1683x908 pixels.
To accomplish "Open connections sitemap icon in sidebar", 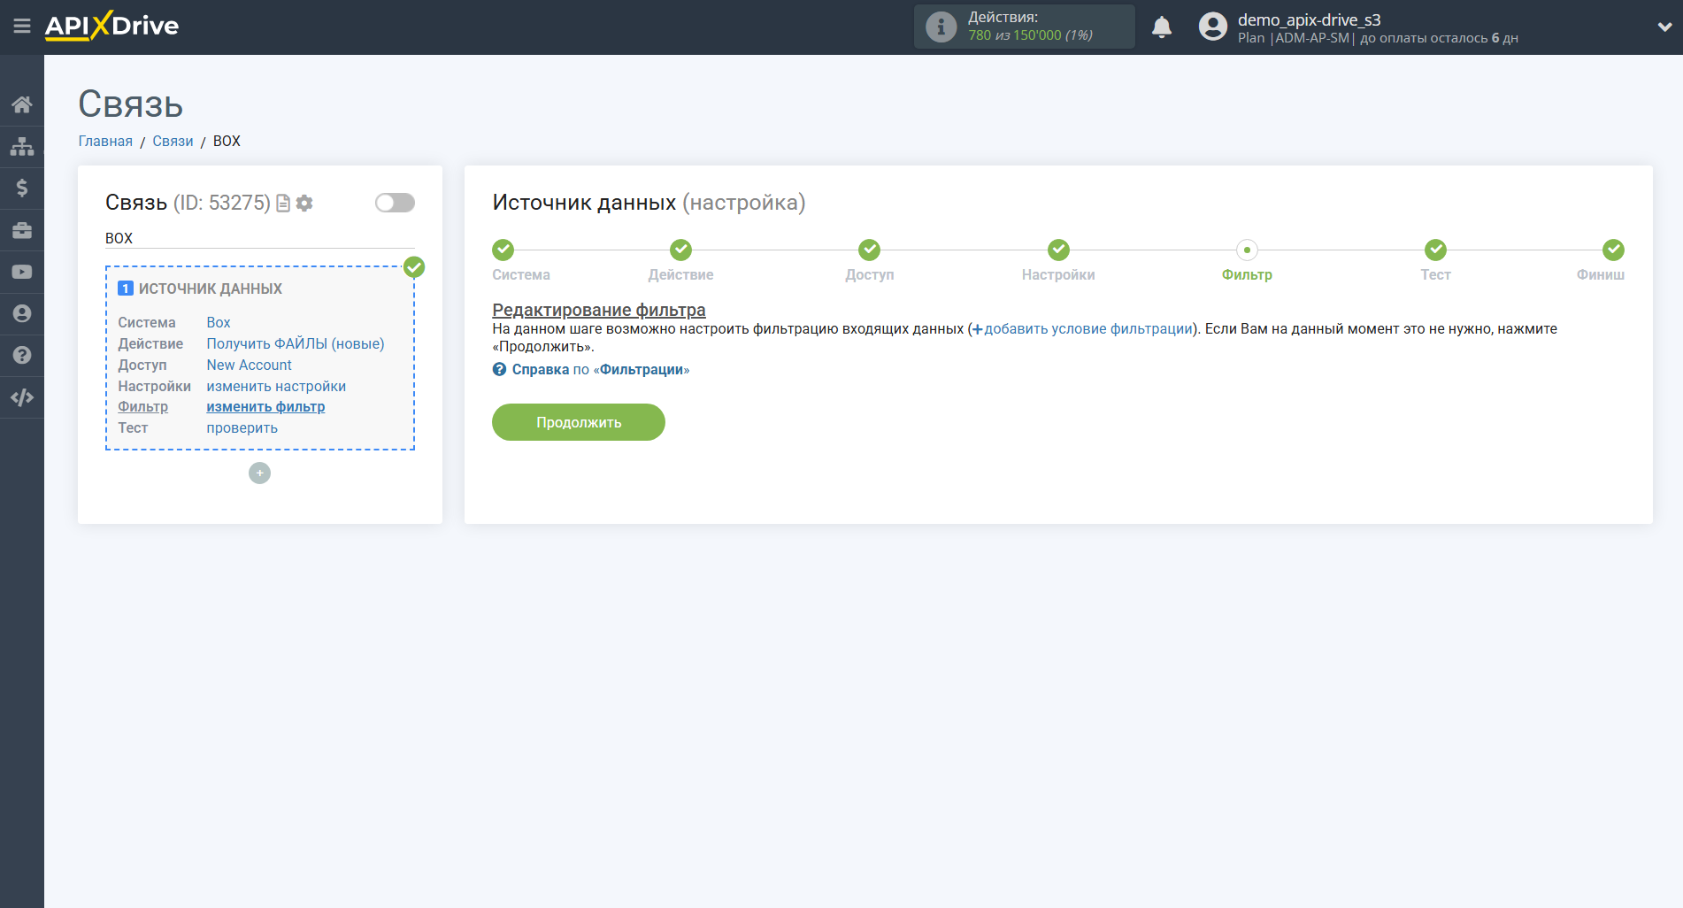I will coord(22,146).
